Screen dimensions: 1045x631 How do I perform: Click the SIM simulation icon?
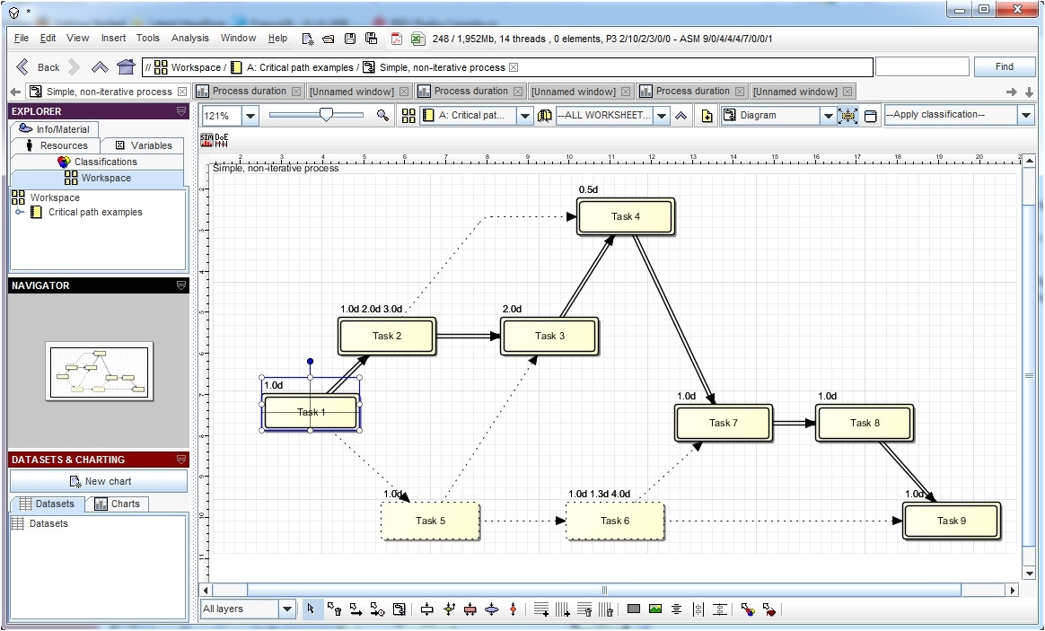[206, 139]
